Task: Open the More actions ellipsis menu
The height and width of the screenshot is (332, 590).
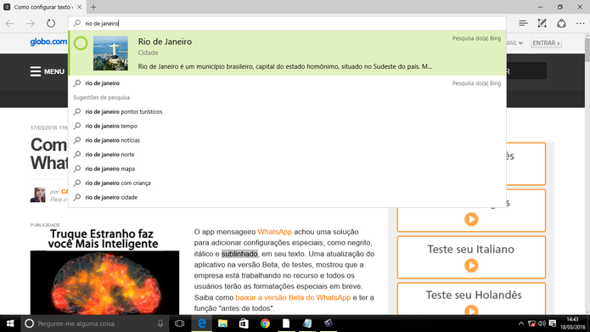Action: (x=580, y=23)
